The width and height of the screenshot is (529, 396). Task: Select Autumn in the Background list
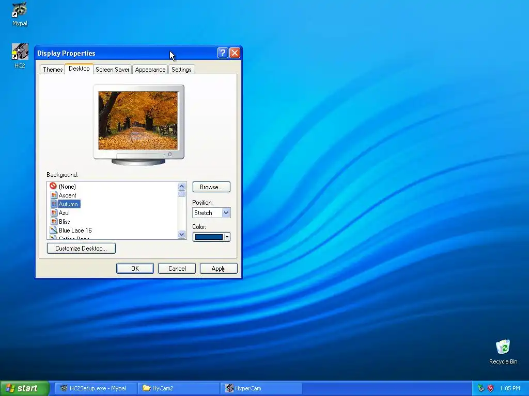tap(69, 204)
